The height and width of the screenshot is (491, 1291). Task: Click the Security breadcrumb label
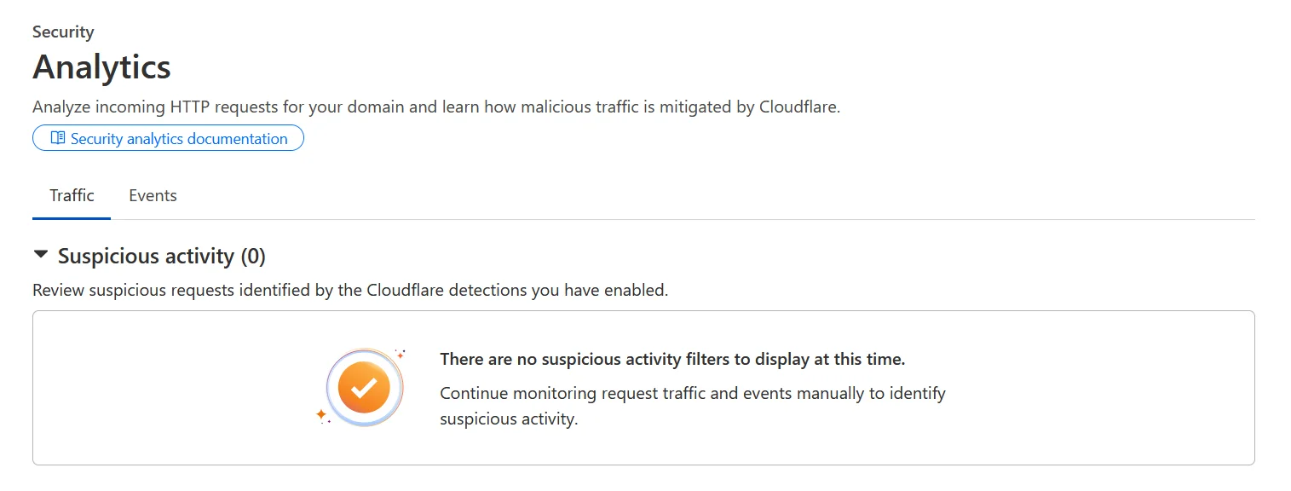click(x=62, y=31)
